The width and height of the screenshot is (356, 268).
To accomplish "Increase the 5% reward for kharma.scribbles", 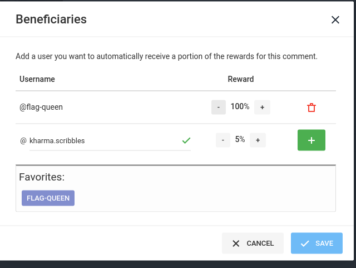I will (258, 140).
